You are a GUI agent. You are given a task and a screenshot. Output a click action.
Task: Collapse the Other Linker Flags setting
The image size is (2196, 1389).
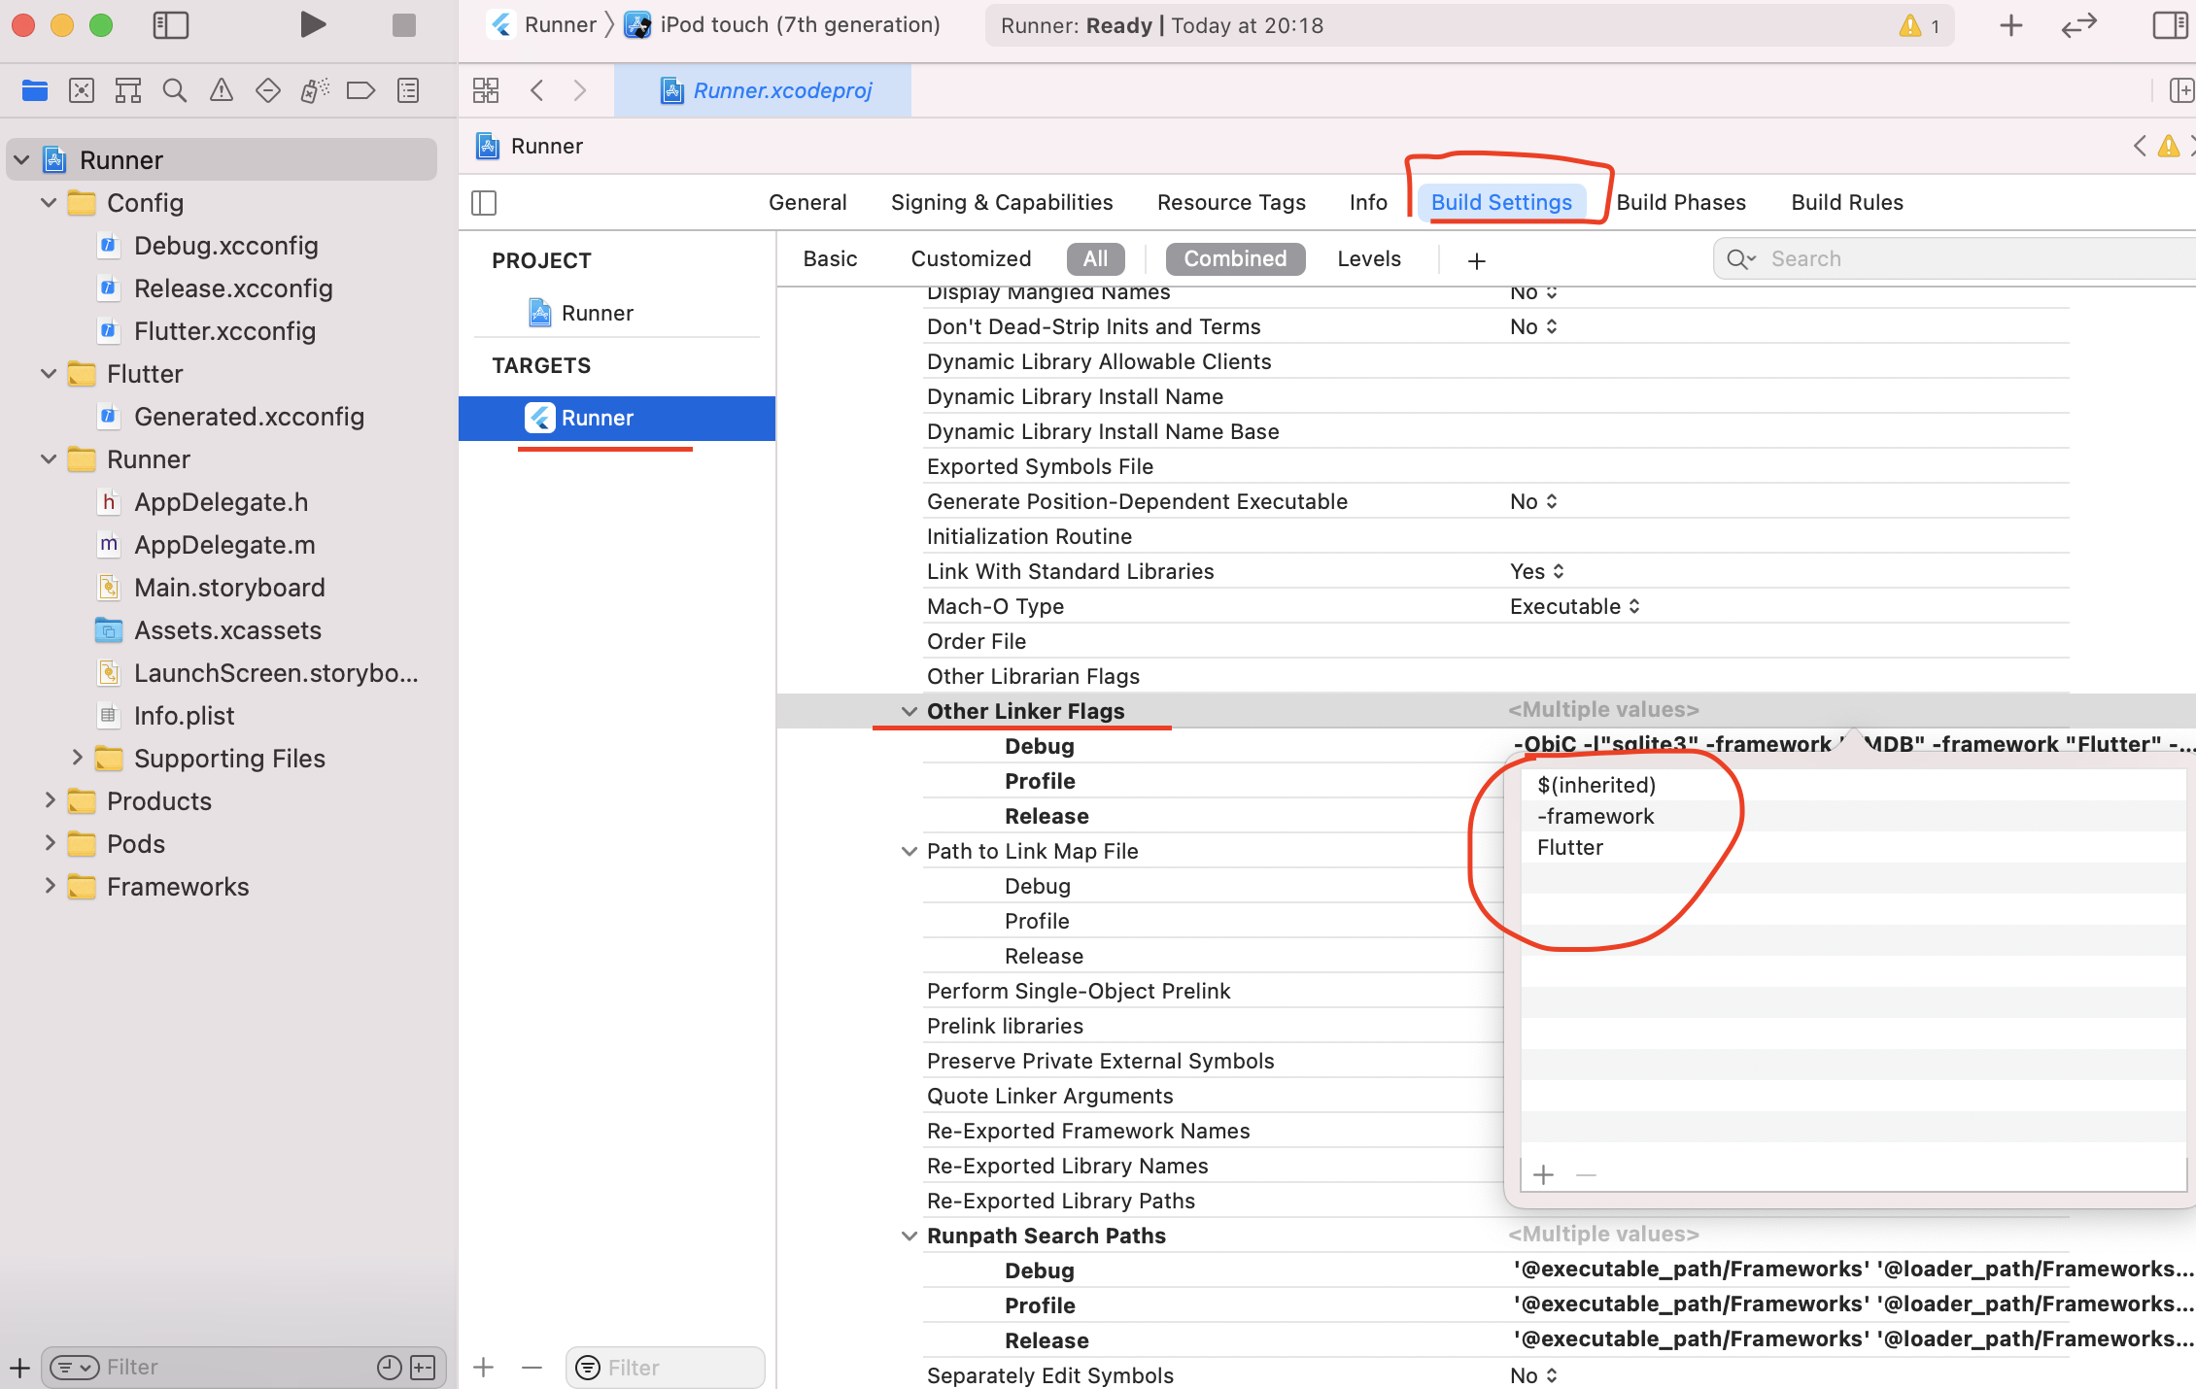[909, 711]
